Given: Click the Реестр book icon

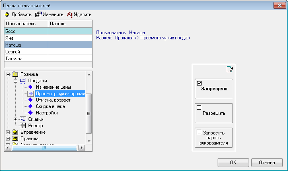Looking at the screenshot, I should (x=23, y=126).
